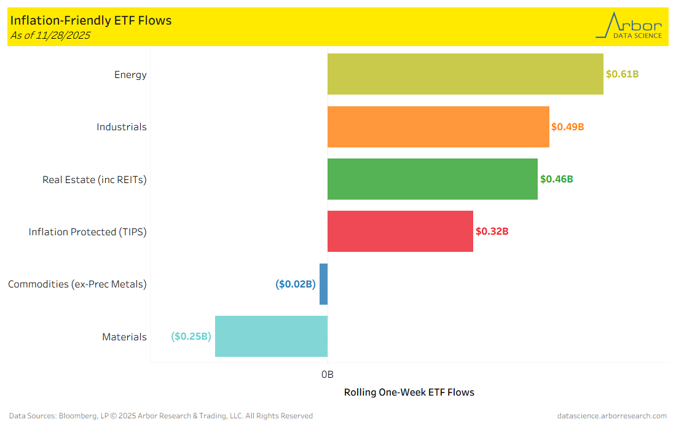Screen dimensions: 676x430
Task: Click the ($0.25B) Materials value label
Action: (x=191, y=337)
